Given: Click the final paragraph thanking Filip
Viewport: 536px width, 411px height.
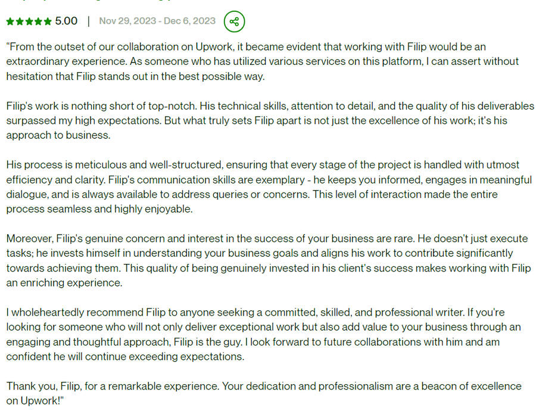Looking at the screenshot, I should tap(262, 393).
